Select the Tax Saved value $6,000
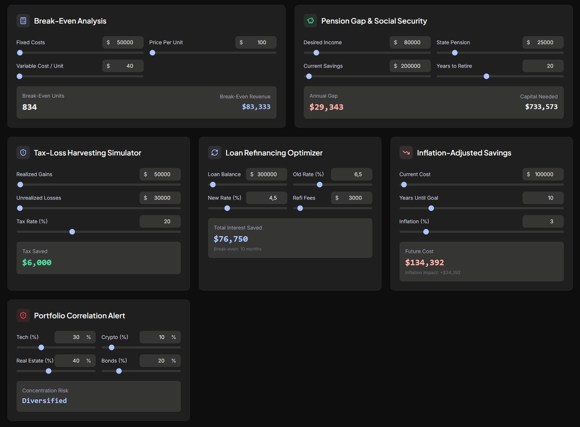Screen dimensions: 580x427 click(37, 263)
